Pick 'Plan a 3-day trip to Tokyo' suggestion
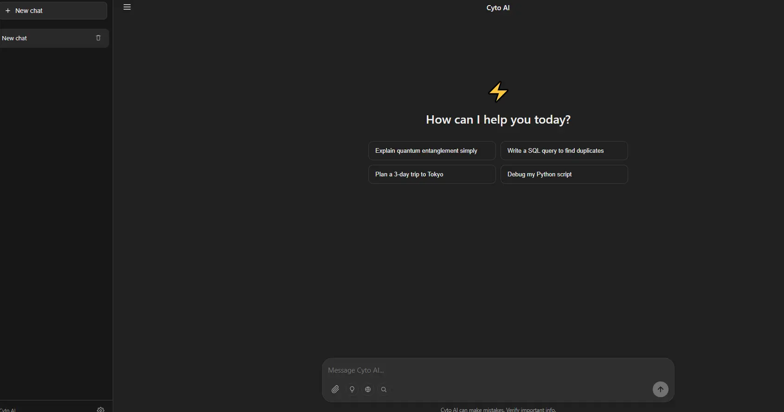 point(432,174)
